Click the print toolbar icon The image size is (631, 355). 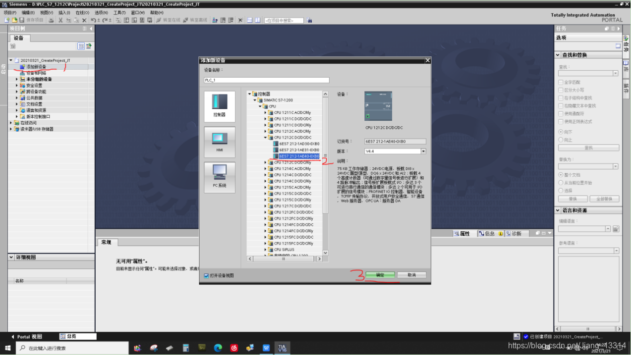coord(51,20)
